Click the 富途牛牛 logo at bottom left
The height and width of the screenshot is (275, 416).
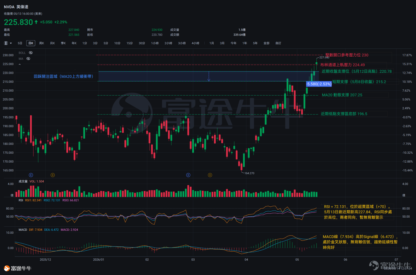pos(17,268)
